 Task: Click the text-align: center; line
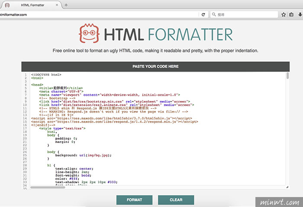coord(74,168)
